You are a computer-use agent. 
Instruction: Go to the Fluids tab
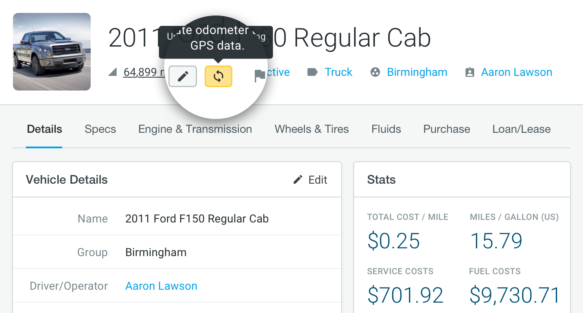tap(386, 129)
